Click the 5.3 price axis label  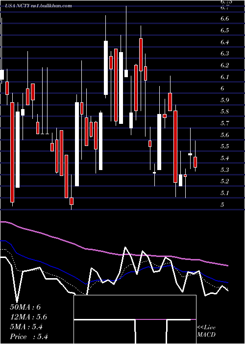(225, 170)
